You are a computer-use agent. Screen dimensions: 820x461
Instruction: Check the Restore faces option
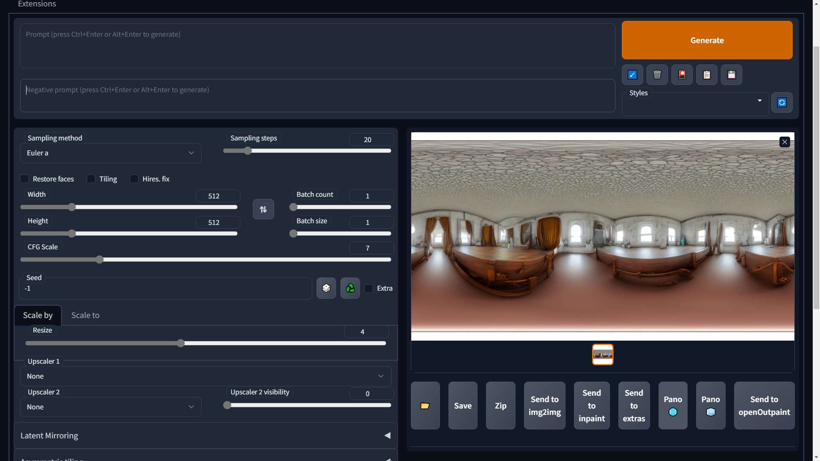pyautogui.click(x=24, y=179)
